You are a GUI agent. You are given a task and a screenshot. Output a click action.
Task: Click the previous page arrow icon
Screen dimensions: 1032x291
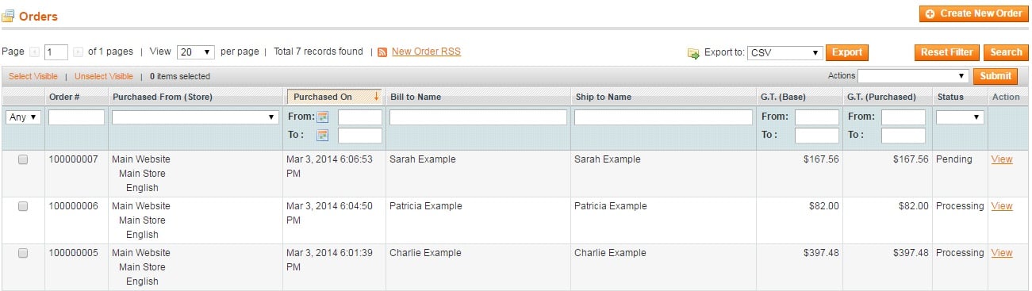click(34, 52)
